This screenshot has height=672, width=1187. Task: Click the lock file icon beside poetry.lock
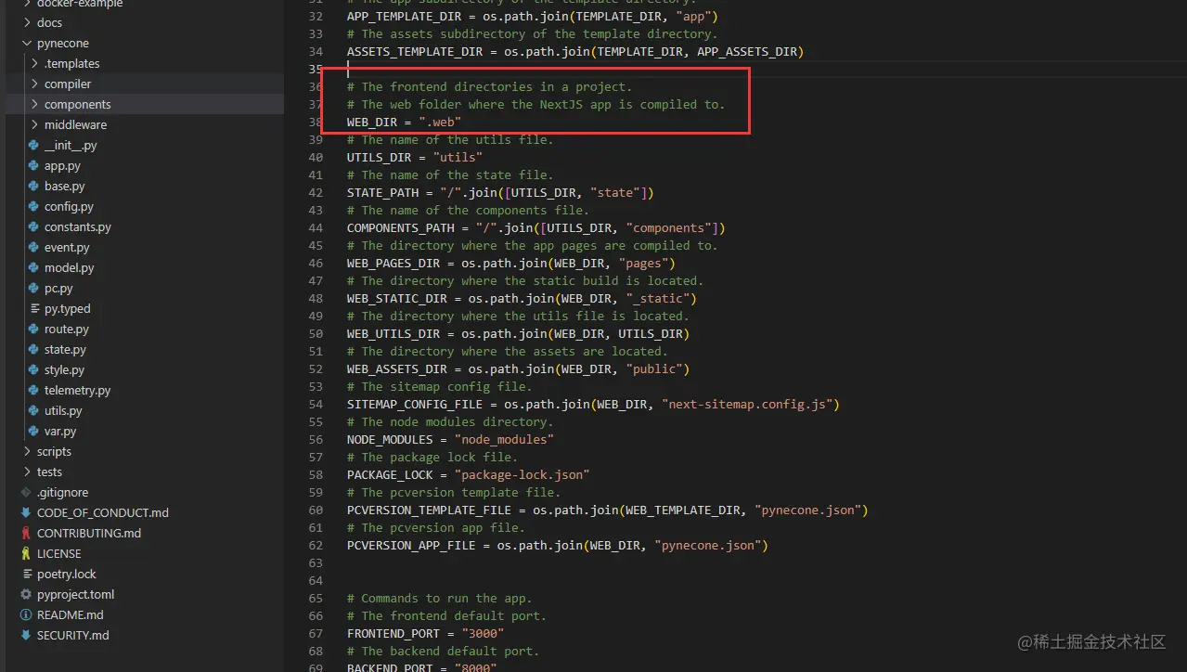coord(26,575)
